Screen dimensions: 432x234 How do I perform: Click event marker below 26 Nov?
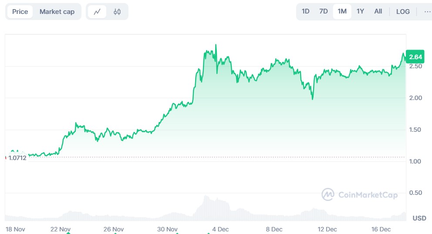(115, 233)
